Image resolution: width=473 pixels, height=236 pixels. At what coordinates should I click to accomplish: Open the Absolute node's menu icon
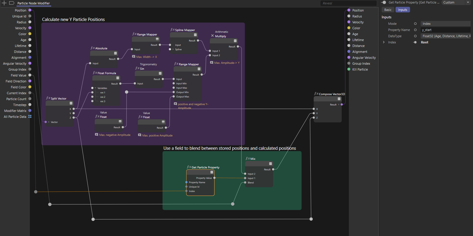tap(115, 53)
